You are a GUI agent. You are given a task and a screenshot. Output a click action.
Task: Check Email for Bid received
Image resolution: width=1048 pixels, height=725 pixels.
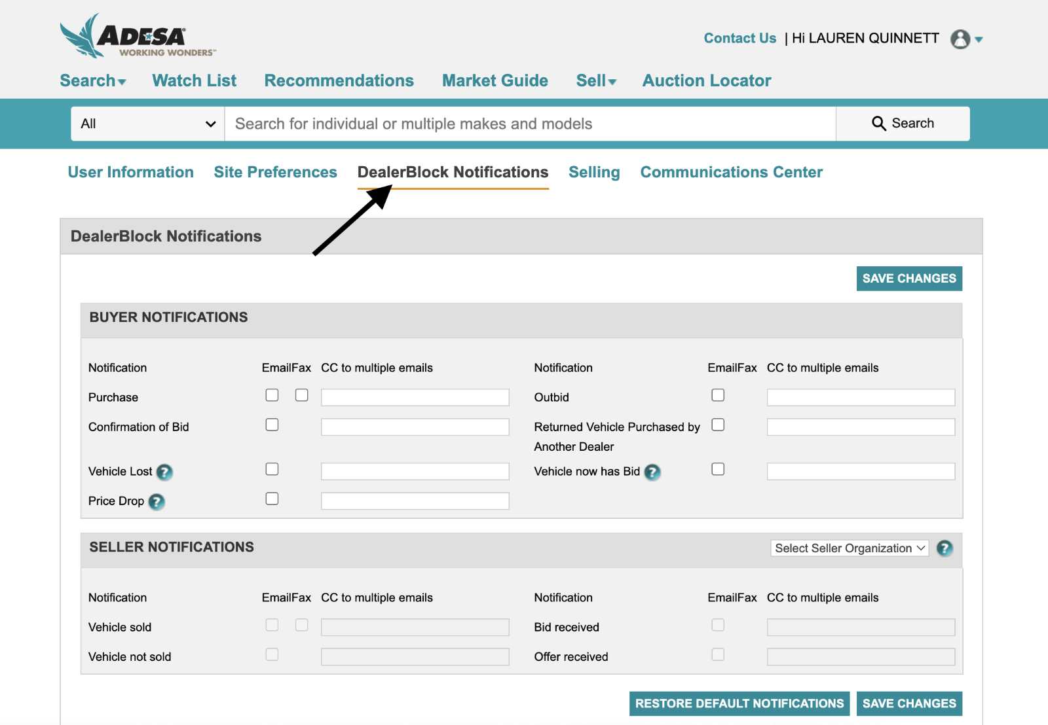click(x=718, y=625)
